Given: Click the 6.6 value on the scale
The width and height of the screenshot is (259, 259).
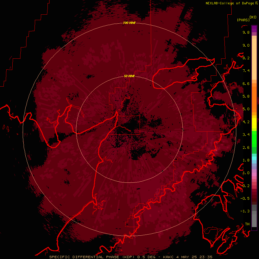Looking at the screenshot, I should coord(246,83).
